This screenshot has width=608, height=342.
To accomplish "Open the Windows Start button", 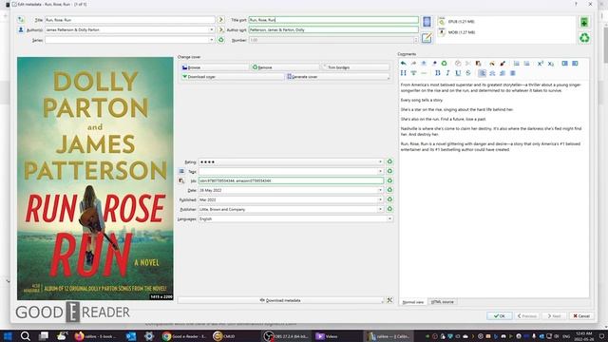I will [x=8, y=335].
